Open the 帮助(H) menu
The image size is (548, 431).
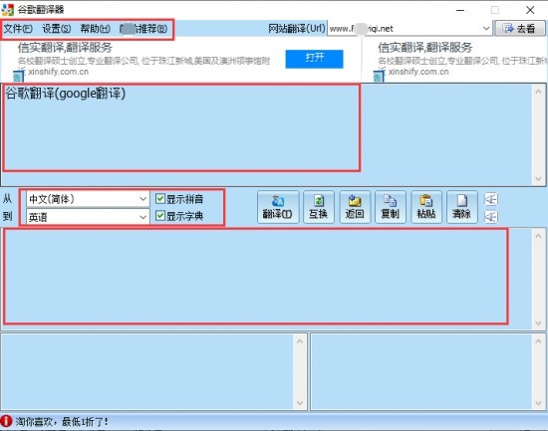click(x=95, y=29)
